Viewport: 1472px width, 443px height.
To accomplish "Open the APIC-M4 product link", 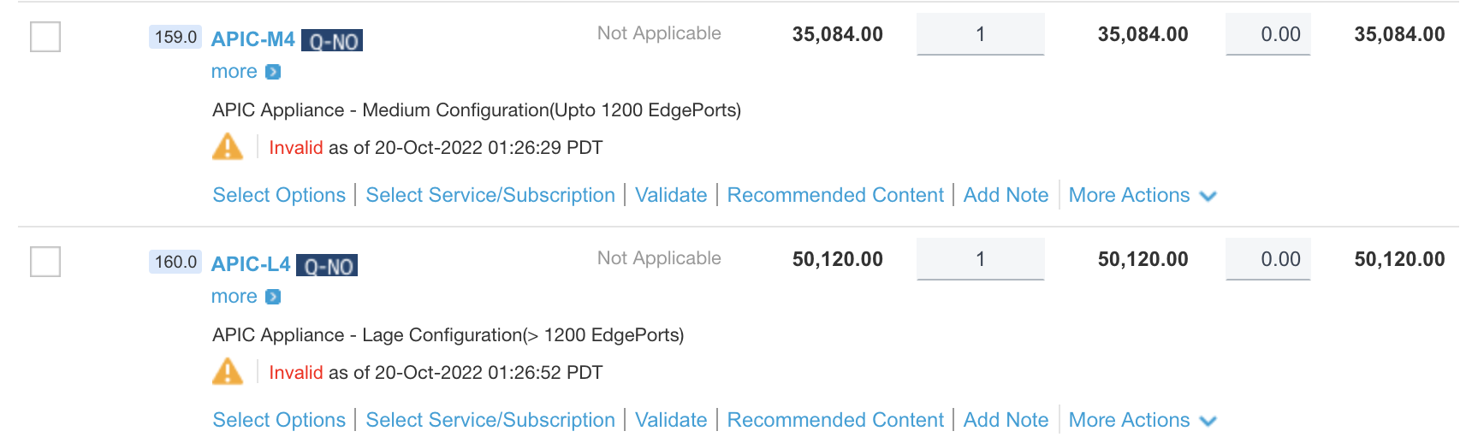I will [x=252, y=39].
